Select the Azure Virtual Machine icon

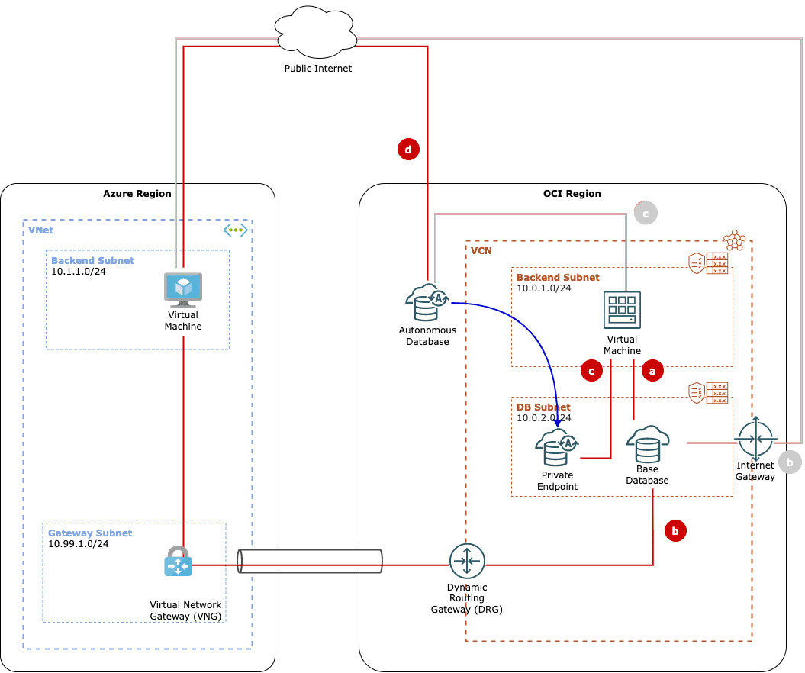pyautogui.click(x=183, y=290)
